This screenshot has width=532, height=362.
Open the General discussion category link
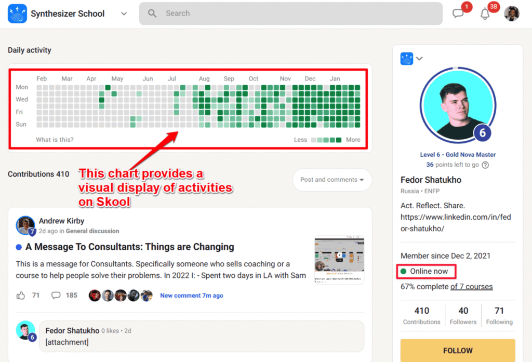[92, 231]
